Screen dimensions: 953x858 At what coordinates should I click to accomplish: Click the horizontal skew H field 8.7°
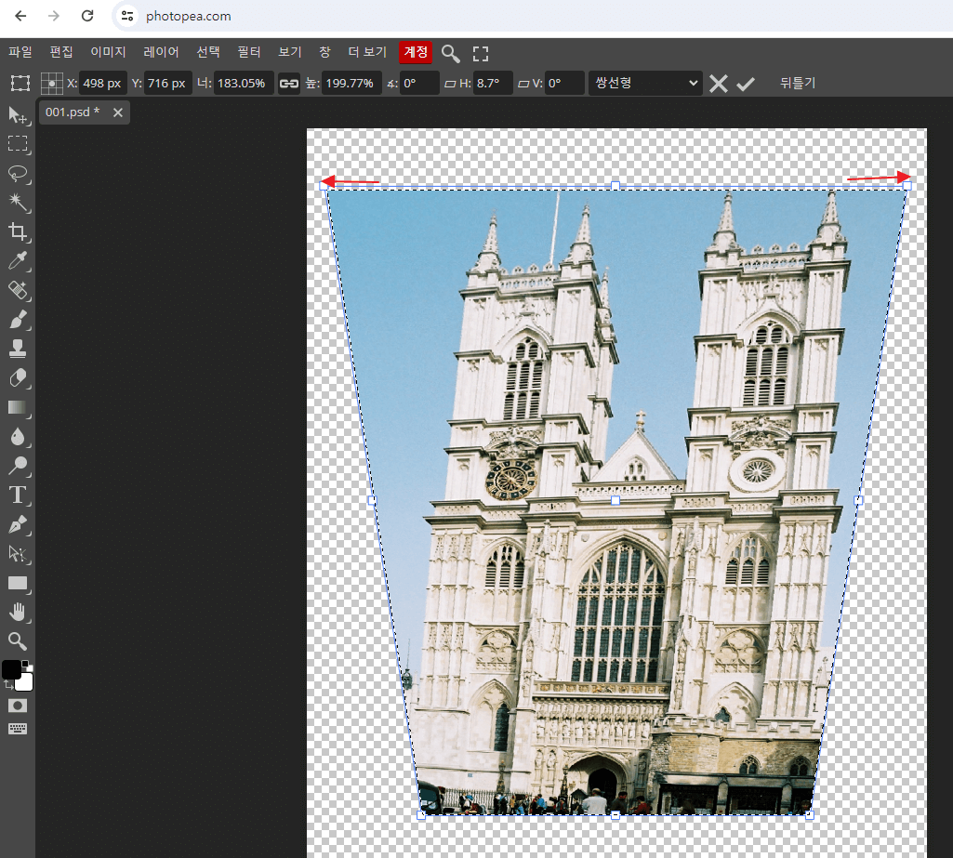pos(493,84)
